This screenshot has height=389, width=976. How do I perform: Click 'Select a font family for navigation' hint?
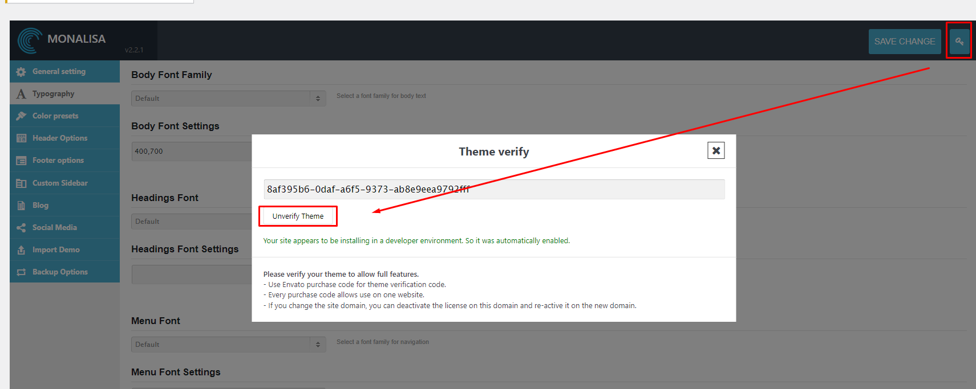pos(383,342)
